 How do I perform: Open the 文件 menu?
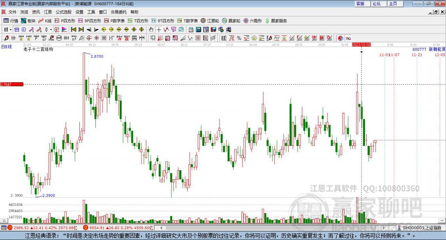click(x=12, y=12)
